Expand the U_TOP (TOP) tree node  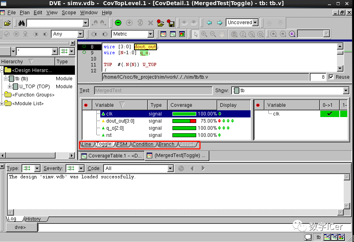click(9, 86)
